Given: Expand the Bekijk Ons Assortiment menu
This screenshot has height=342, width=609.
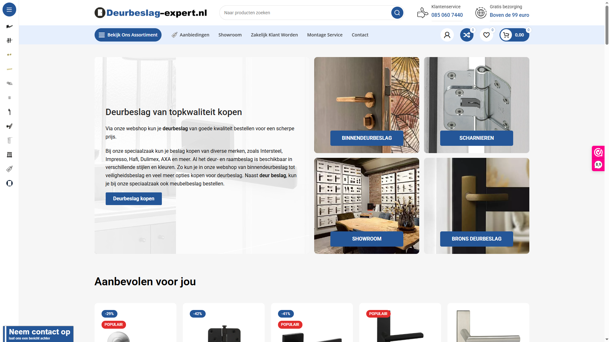Looking at the screenshot, I should tap(128, 35).
